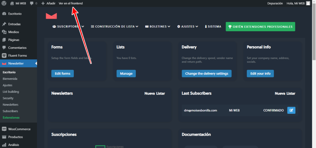This screenshot has width=316, height=148.
Task: Click the Manage lists button
Action: 126,73
